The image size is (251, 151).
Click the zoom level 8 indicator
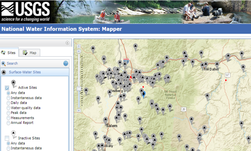[x=79, y=46]
